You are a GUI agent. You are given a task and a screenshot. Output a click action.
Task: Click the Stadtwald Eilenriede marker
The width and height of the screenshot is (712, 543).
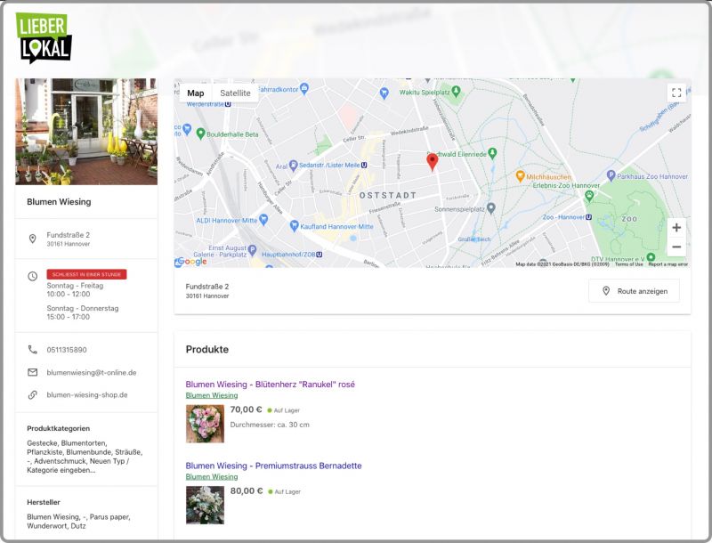(x=492, y=153)
